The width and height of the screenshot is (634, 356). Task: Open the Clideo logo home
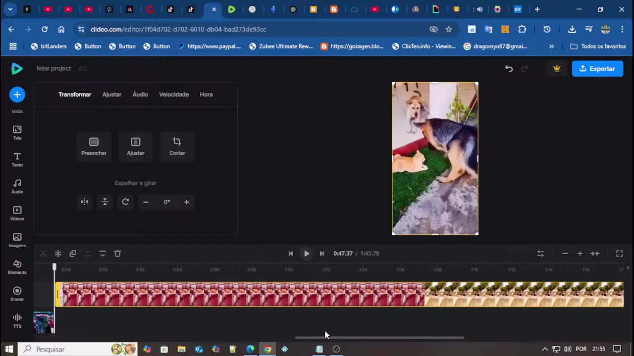tap(17, 68)
